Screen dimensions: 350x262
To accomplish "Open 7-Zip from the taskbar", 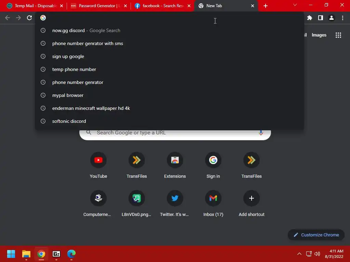I will coord(56,254).
